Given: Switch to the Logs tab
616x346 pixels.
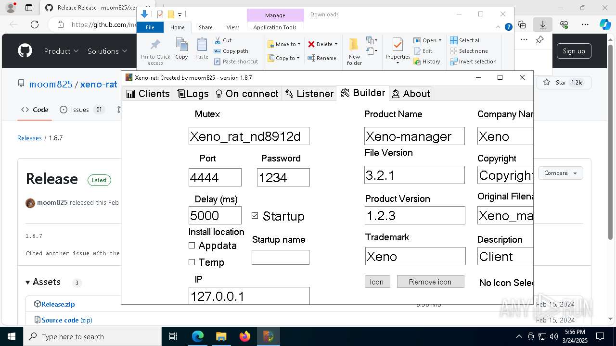Looking at the screenshot, I should tap(193, 94).
